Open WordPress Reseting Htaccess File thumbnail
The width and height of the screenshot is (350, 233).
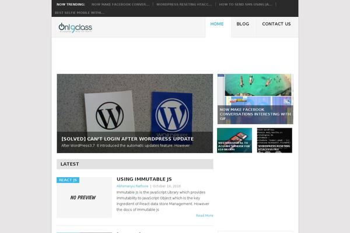(275, 140)
